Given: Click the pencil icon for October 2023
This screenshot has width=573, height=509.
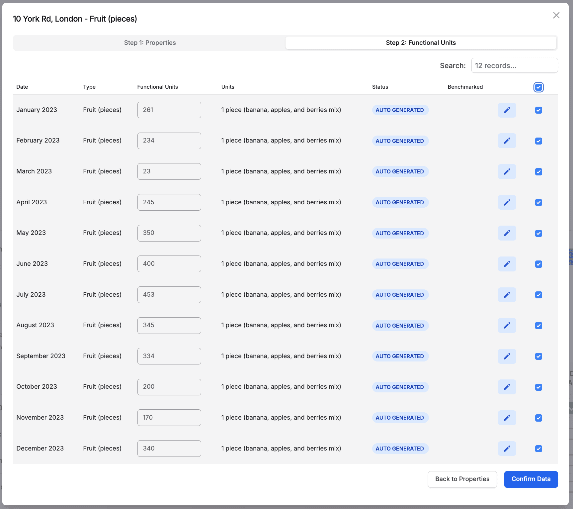Looking at the screenshot, I should click(507, 387).
